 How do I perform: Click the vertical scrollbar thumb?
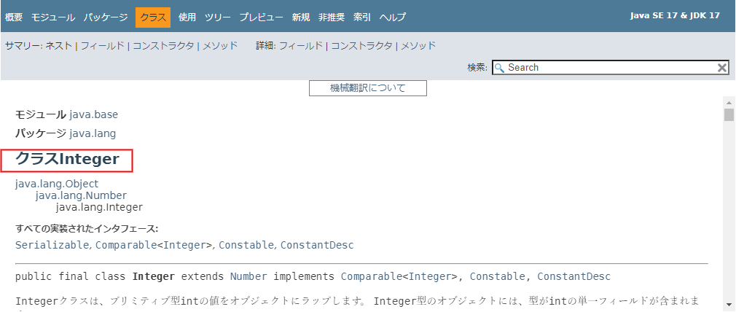[729, 114]
